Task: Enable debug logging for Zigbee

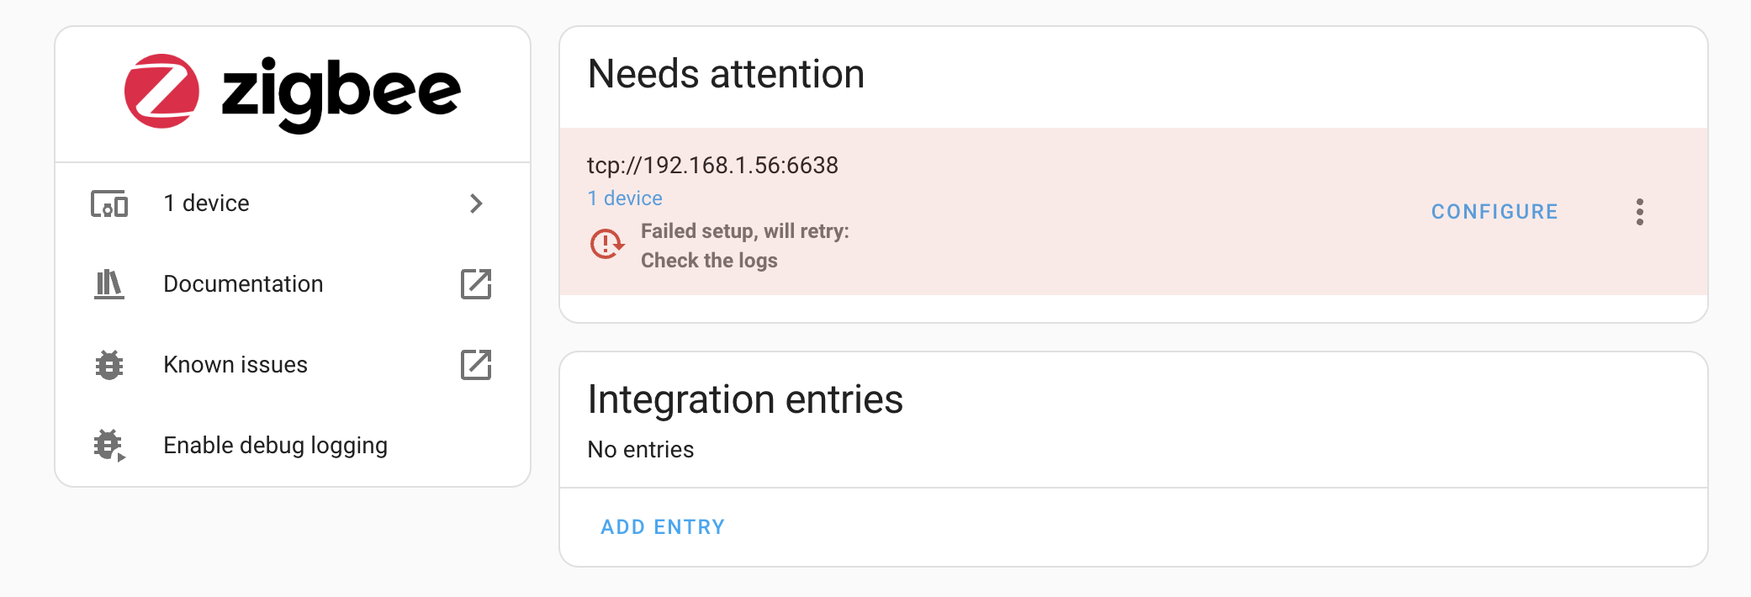Action: tap(275, 445)
